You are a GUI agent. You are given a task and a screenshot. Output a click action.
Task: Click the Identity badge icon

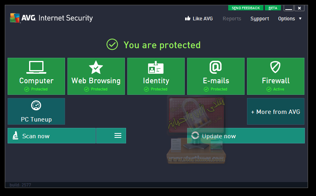coord(156,67)
